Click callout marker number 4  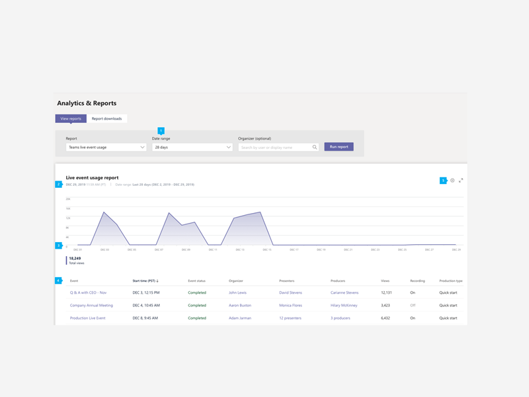click(58, 281)
